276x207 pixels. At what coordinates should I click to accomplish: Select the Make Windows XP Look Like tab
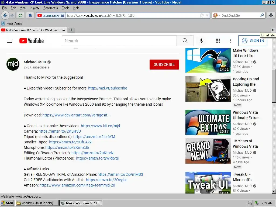34,30
